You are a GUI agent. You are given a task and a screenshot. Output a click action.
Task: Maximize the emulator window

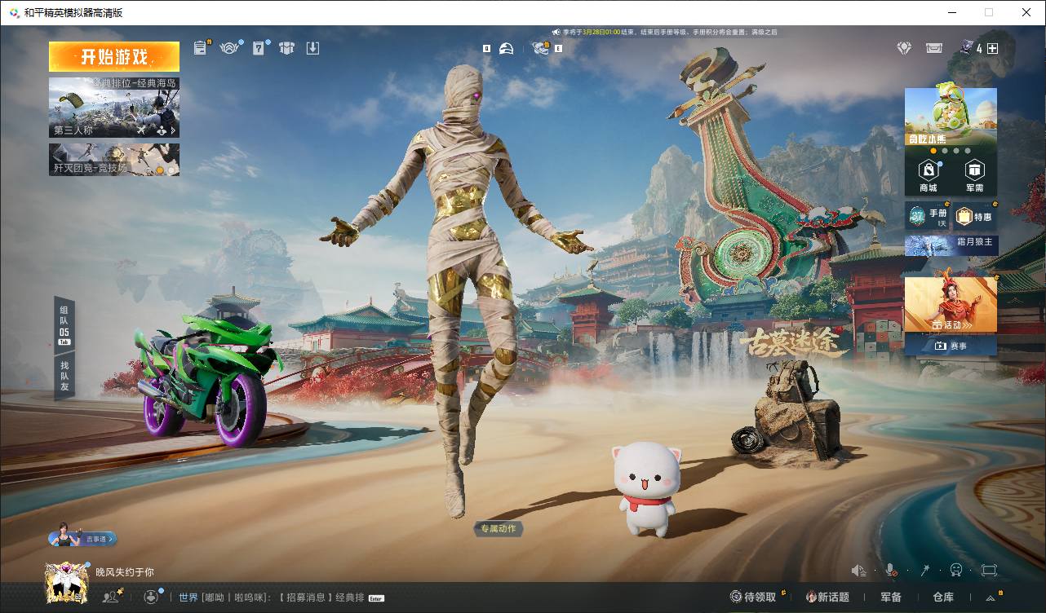coord(989,12)
